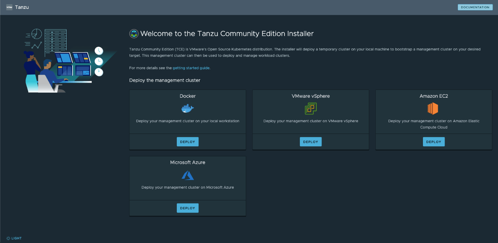Click the Tanzu Community Edition logo icon

pos(134,34)
